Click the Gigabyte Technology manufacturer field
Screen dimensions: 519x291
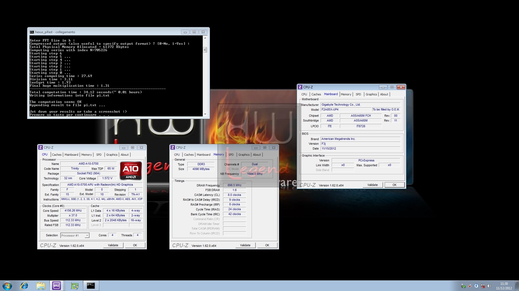[360, 105]
